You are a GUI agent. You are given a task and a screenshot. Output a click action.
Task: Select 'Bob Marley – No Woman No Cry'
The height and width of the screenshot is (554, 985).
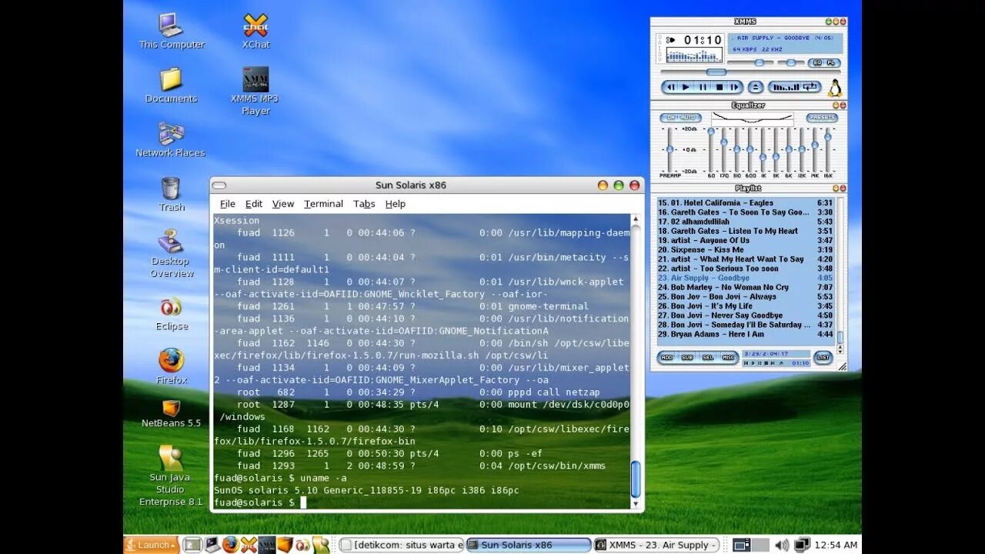[745, 288]
